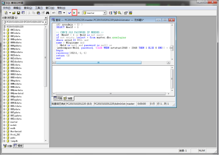The width and height of the screenshot is (219, 155).
Task: Toggle the Object Browser toolbar icon
Action: click(115, 13)
